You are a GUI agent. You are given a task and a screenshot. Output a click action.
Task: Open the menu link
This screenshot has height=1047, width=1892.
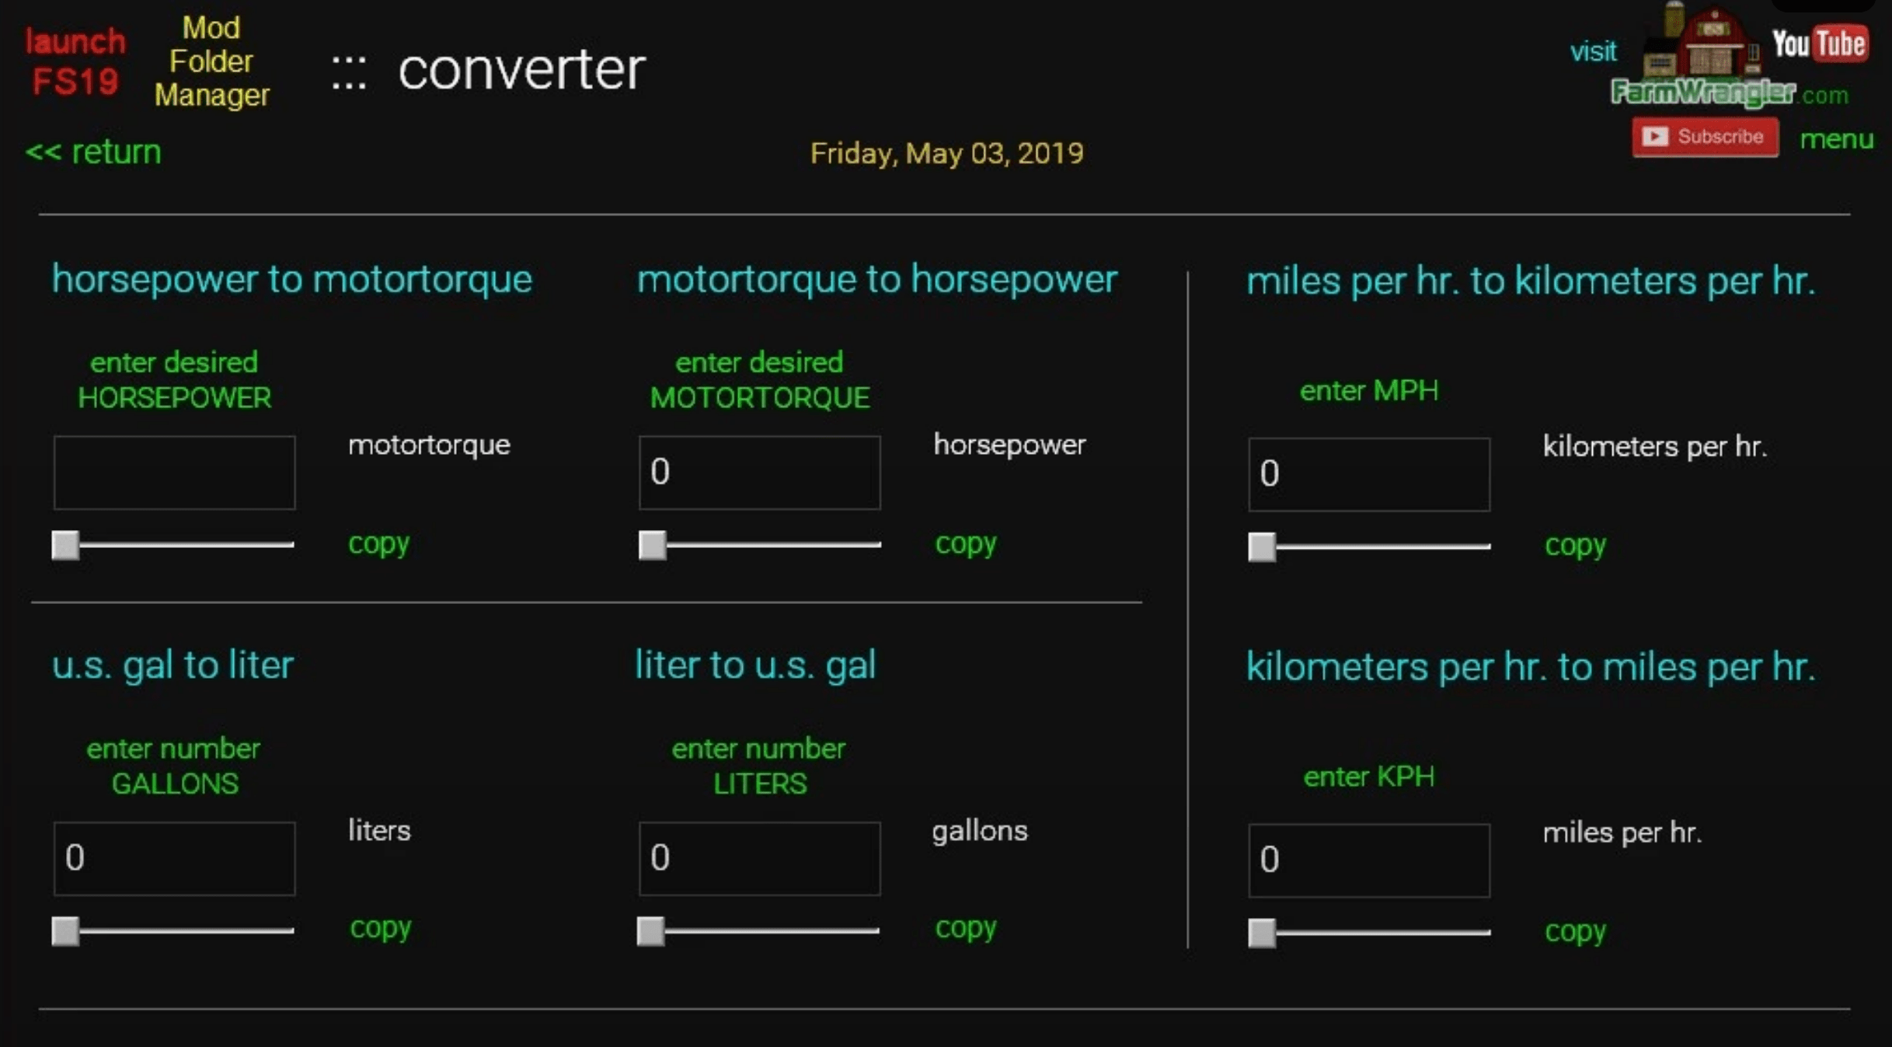(x=1836, y=139)
